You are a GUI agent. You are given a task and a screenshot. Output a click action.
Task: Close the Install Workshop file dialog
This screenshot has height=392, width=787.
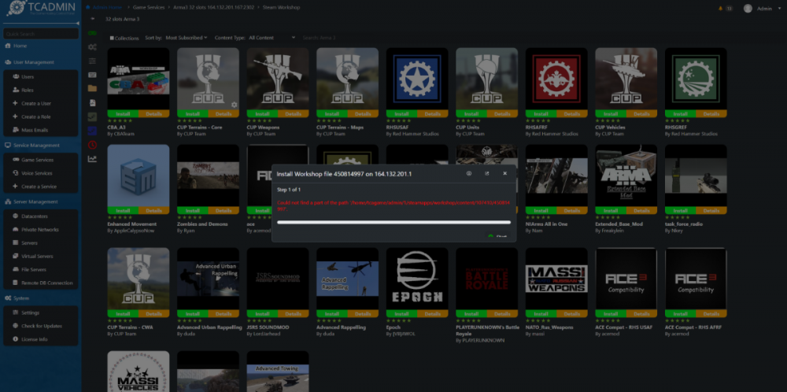505,174
